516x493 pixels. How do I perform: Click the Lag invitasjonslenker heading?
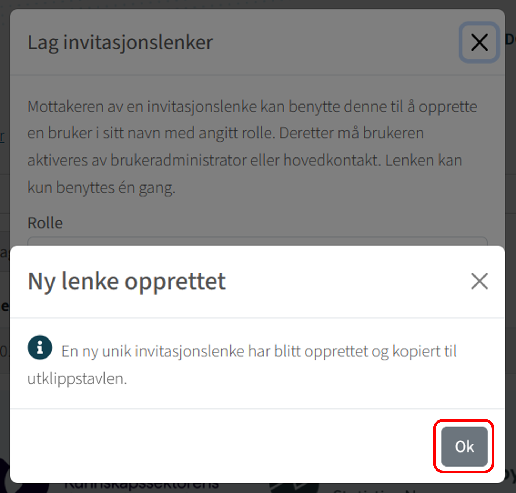coord(120,42)
